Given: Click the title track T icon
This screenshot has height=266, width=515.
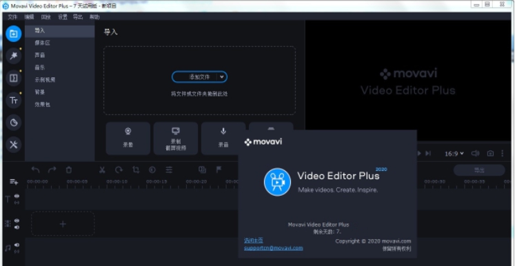Looking at the screenshot, I should click(8, 199).
